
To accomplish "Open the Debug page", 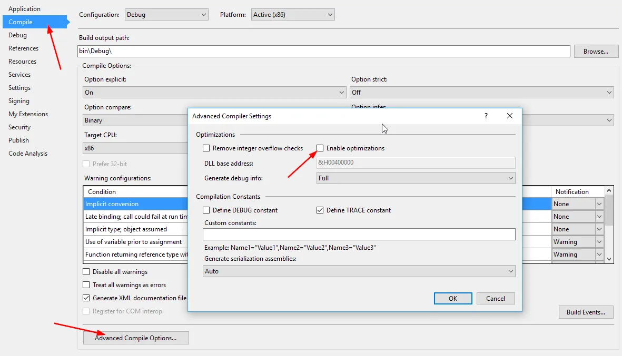I will 17,35.
